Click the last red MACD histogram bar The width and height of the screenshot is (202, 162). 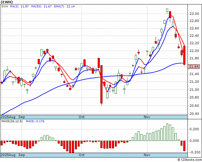(x=184, y=146)
